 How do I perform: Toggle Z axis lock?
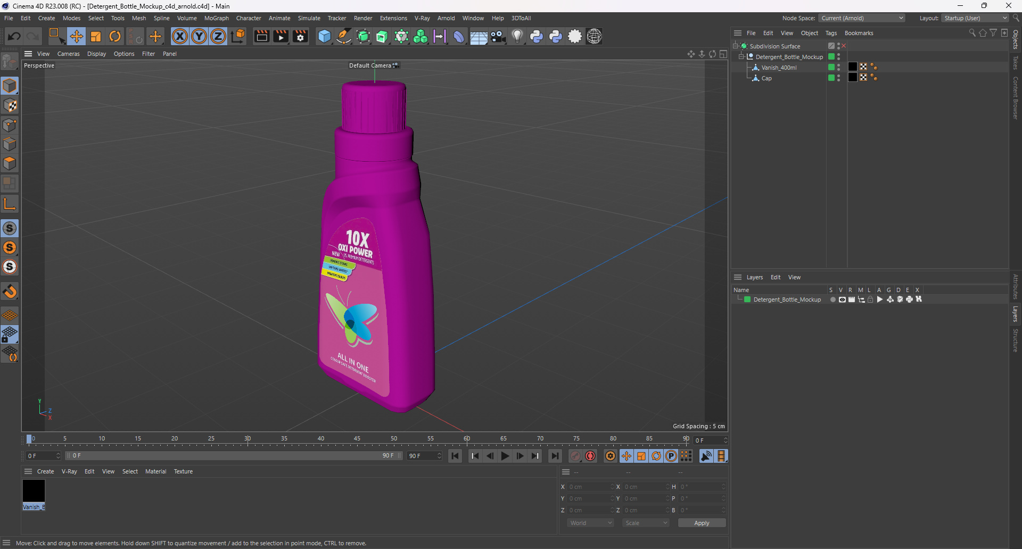point(218,36)
